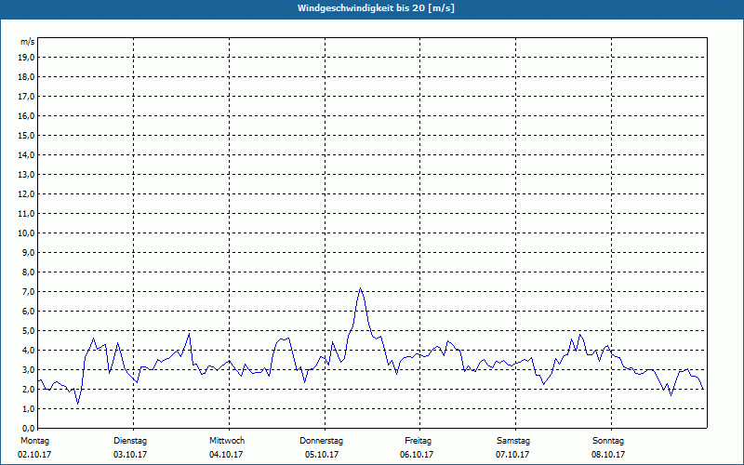Select the date 03.10.17
This screenshot has width=744, height=465.
tap(130, 455)
